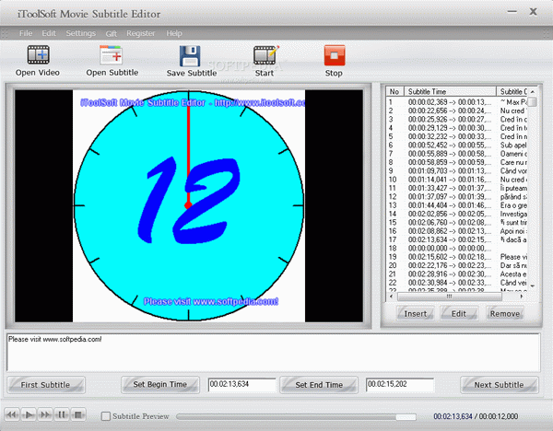This screenshot has width=553, height=431.
Task: Select subtitle row 21 at 00:02:28,916
Action: [x=457, y=274]
